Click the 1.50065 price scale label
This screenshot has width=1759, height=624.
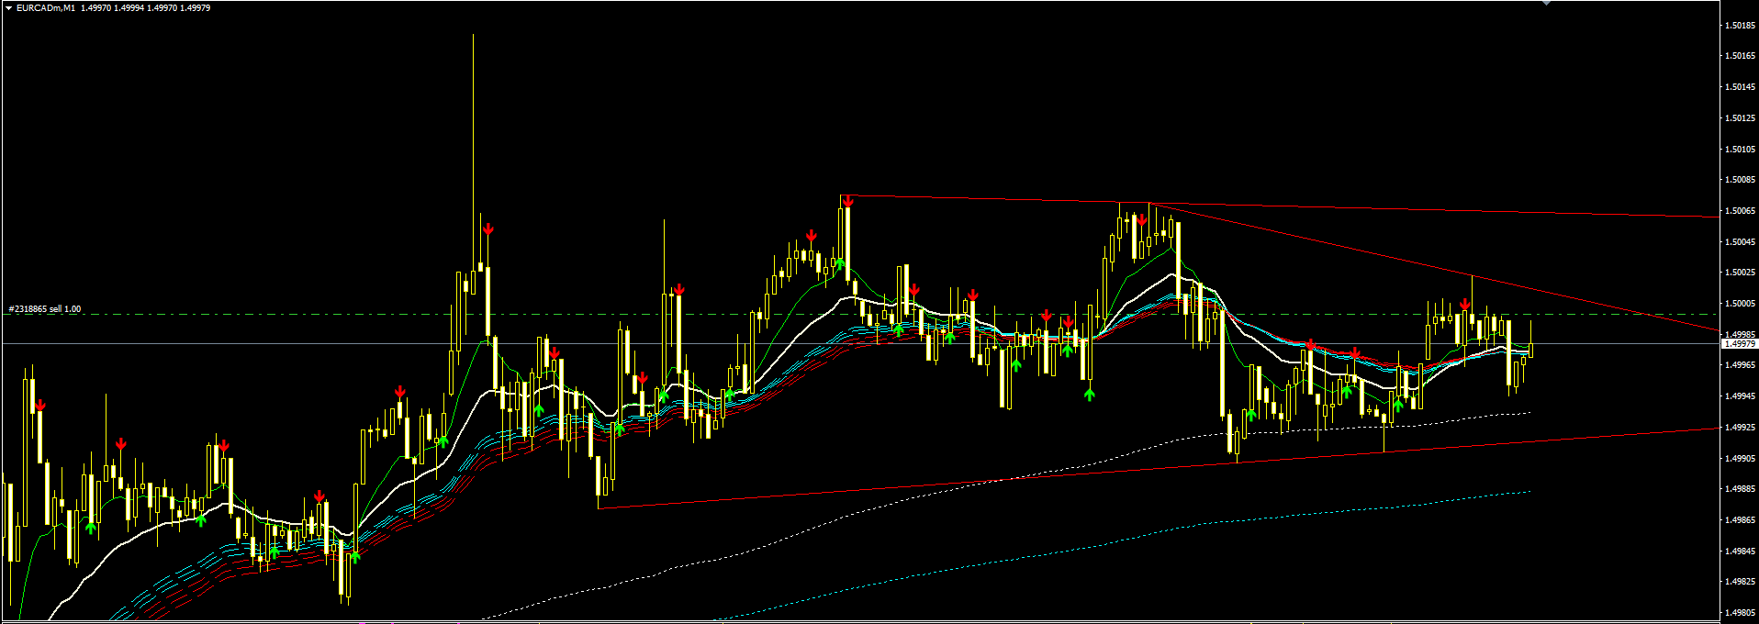(1741, 211)
